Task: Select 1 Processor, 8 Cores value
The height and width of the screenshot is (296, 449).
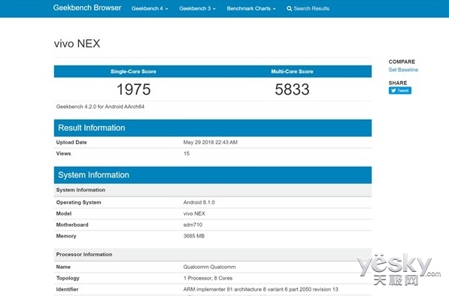Action: (208, 278)
